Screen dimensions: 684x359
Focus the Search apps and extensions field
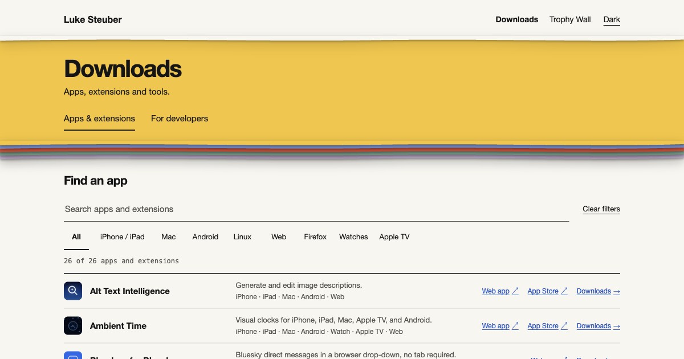pos(316,209)
